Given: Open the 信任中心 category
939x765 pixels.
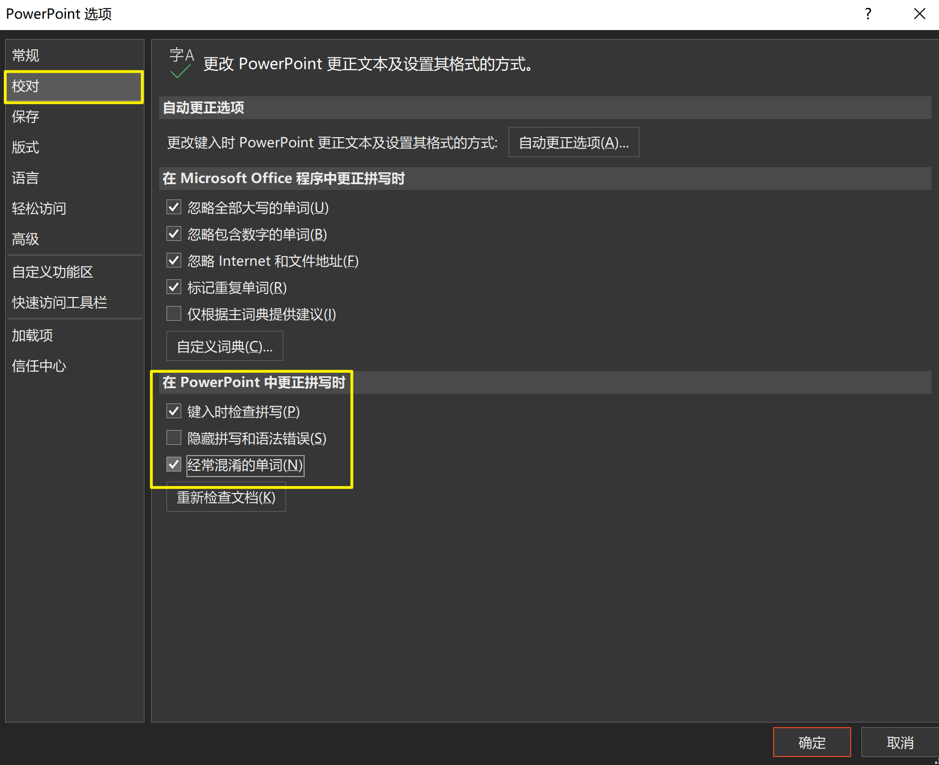Looking at the screenshot, I should point(74,366).
